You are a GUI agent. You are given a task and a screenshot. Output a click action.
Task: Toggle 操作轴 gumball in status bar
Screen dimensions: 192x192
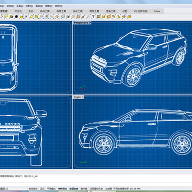pos(84,188)
